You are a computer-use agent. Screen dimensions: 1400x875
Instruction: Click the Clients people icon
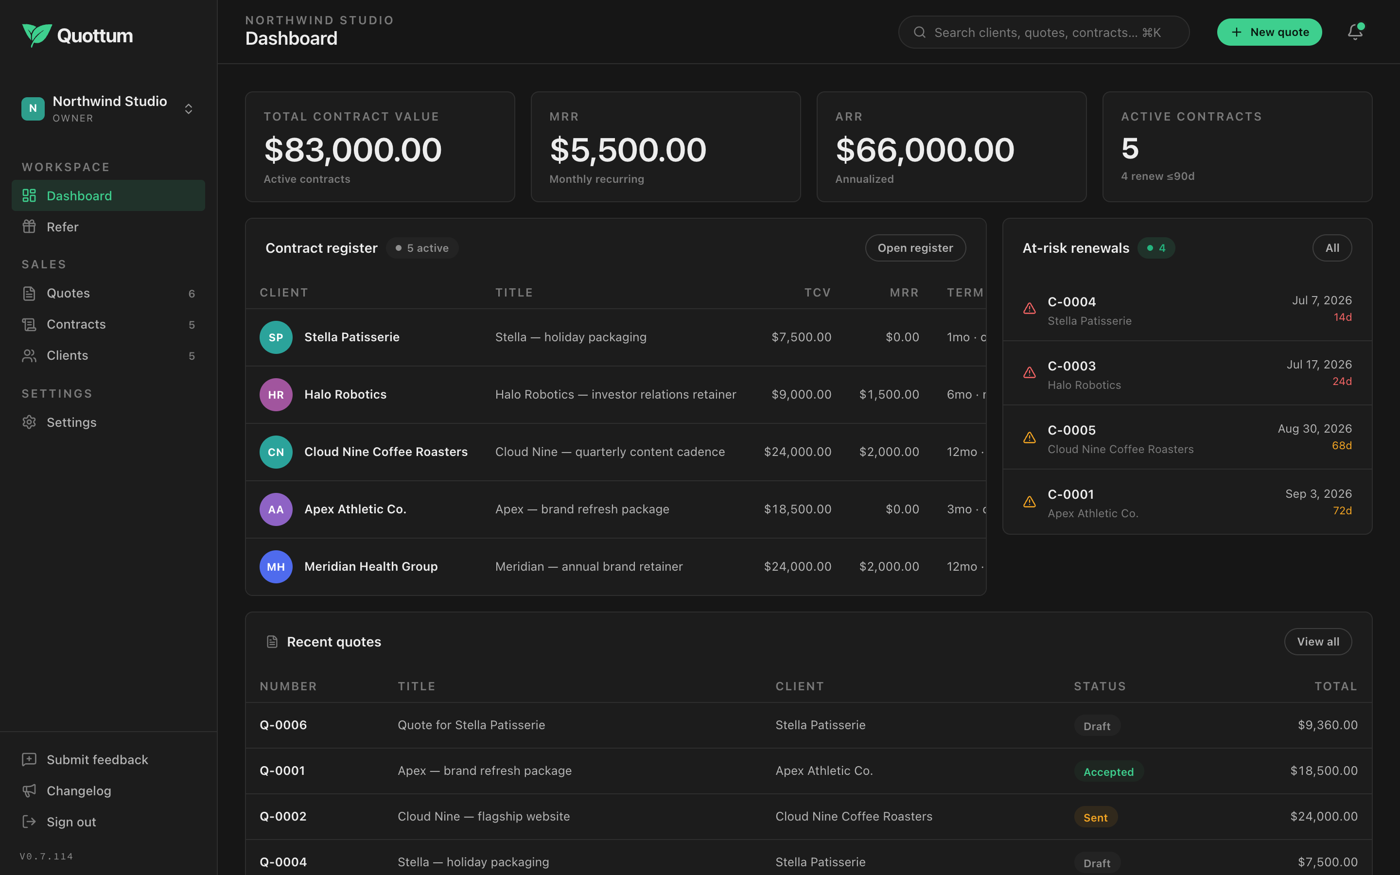[29, 355]
